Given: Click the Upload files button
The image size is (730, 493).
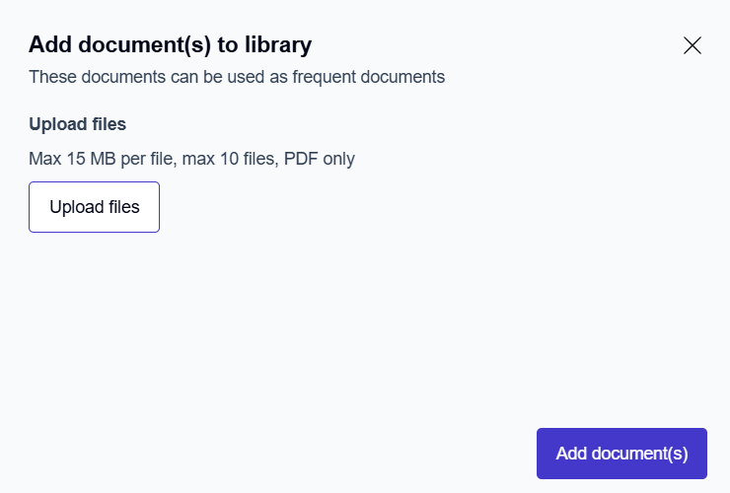Looking at the screenshot, I should coord(95,207).
